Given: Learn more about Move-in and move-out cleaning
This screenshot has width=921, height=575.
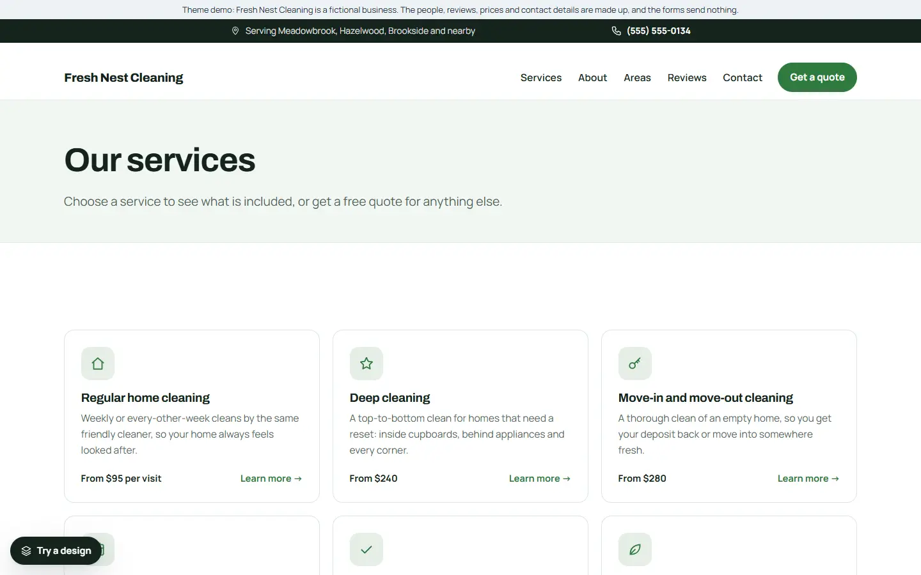Looking at the screenshot, I should (x=808, y=479).
